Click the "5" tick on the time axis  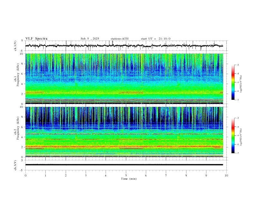coord(126,175)
